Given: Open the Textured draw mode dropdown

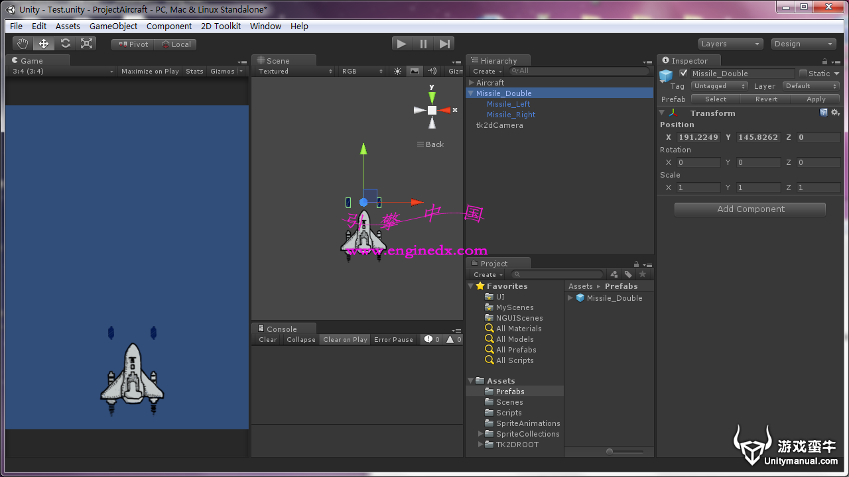Looking at the screenshot, I should pyautogui.click(x=294, y=72).
